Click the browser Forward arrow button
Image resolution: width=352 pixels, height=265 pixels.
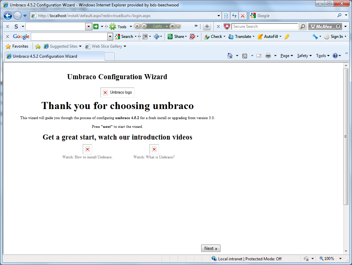pos(17,15)
